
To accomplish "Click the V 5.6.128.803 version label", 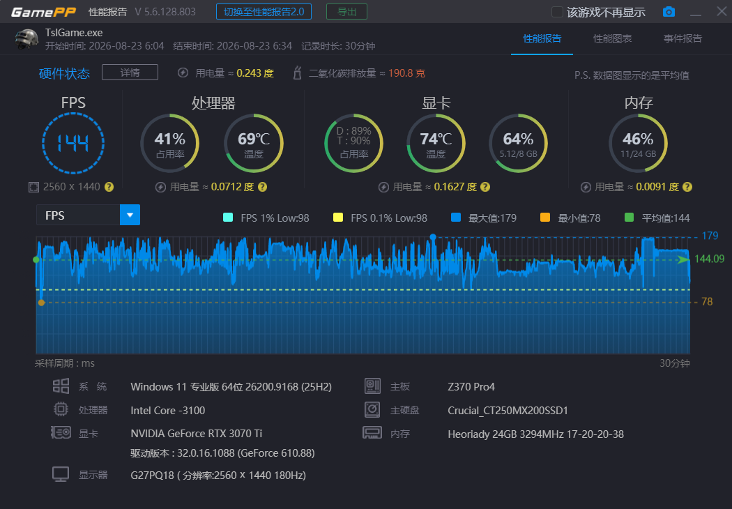I will [x=165, y=12].
